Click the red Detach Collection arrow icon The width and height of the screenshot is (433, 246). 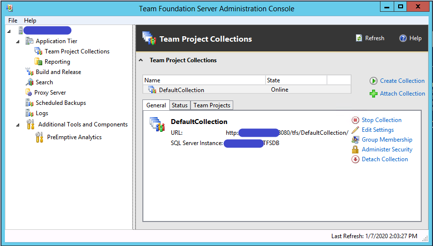pyautogui.click(x=355, y=159)
